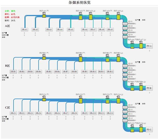
Task: Select the SR-C2 sorter box
Action: pos(22,113)
